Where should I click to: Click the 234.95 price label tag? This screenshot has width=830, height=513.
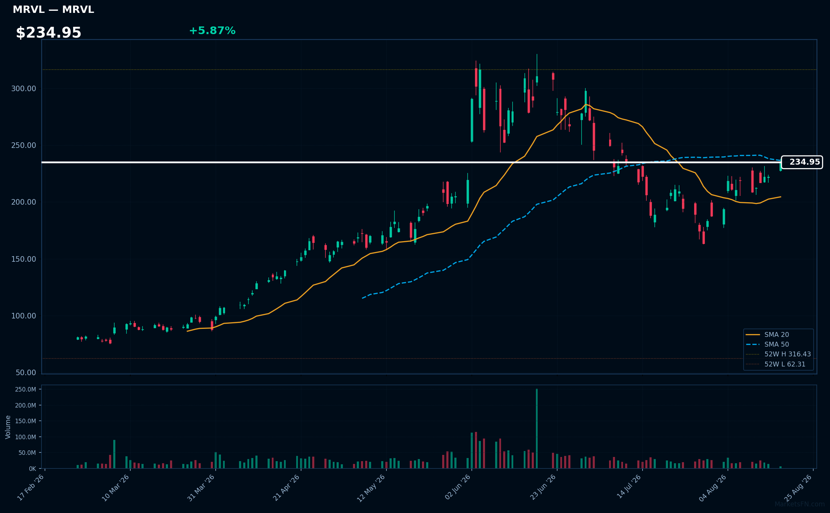(x=802, y=162)
